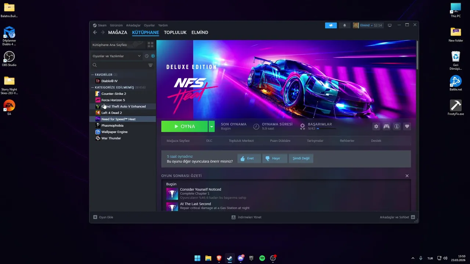Open the Yardım menu
Screen dimensions: 470x264
click(163, 25)
